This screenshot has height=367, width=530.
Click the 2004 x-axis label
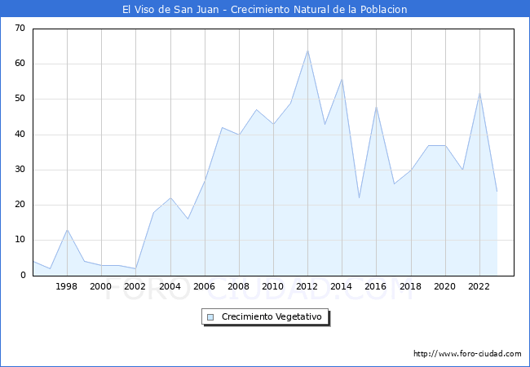[170, 286]
